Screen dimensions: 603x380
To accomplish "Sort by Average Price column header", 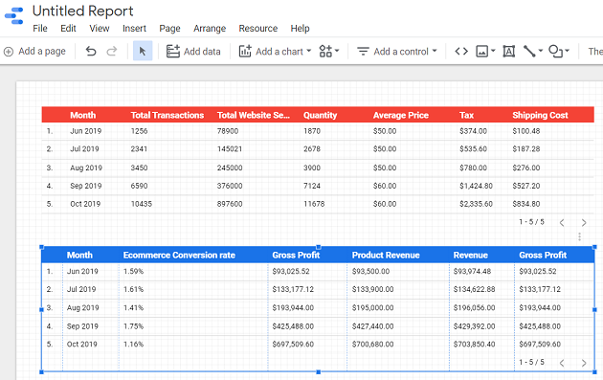I will coord(401,115).
